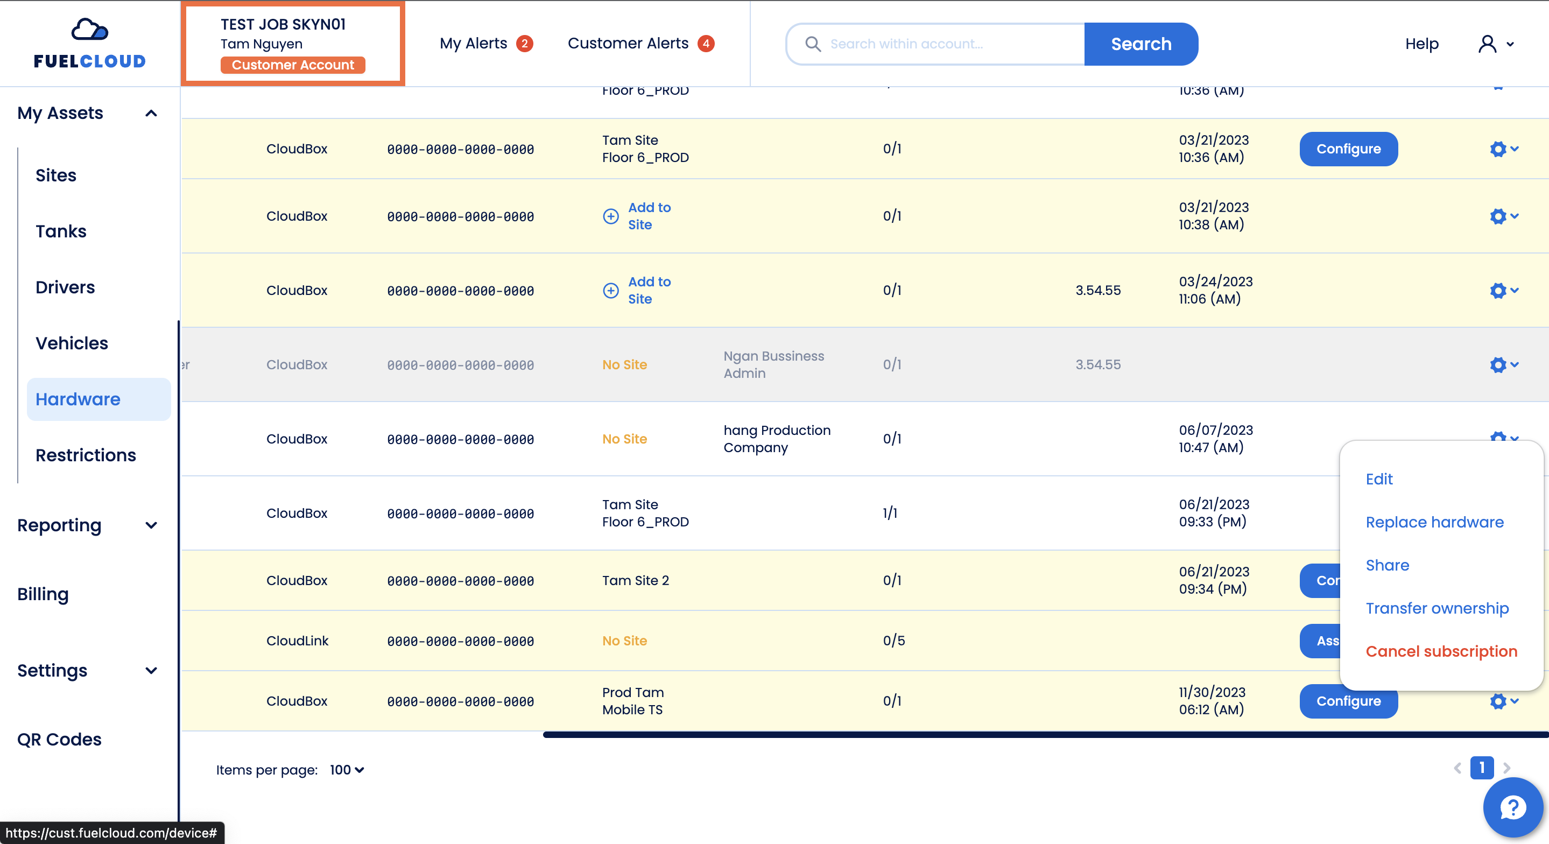Choose Share in the gear menu
Viewport: 1549px width, 844px height.
(x=1387, y=565)
